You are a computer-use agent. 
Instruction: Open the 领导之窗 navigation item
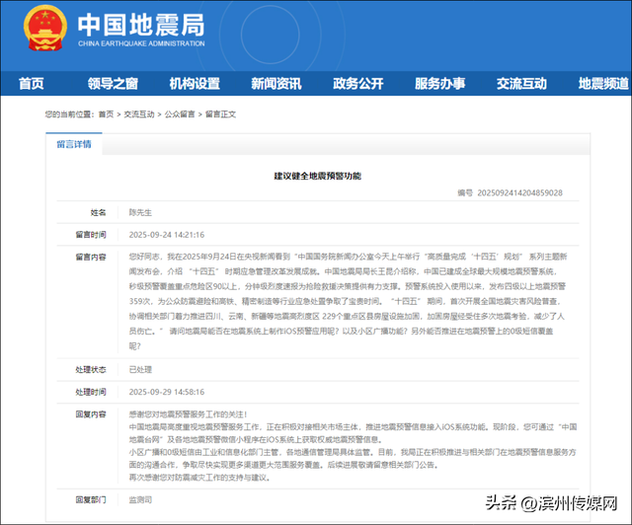click(x=113, y=84)
